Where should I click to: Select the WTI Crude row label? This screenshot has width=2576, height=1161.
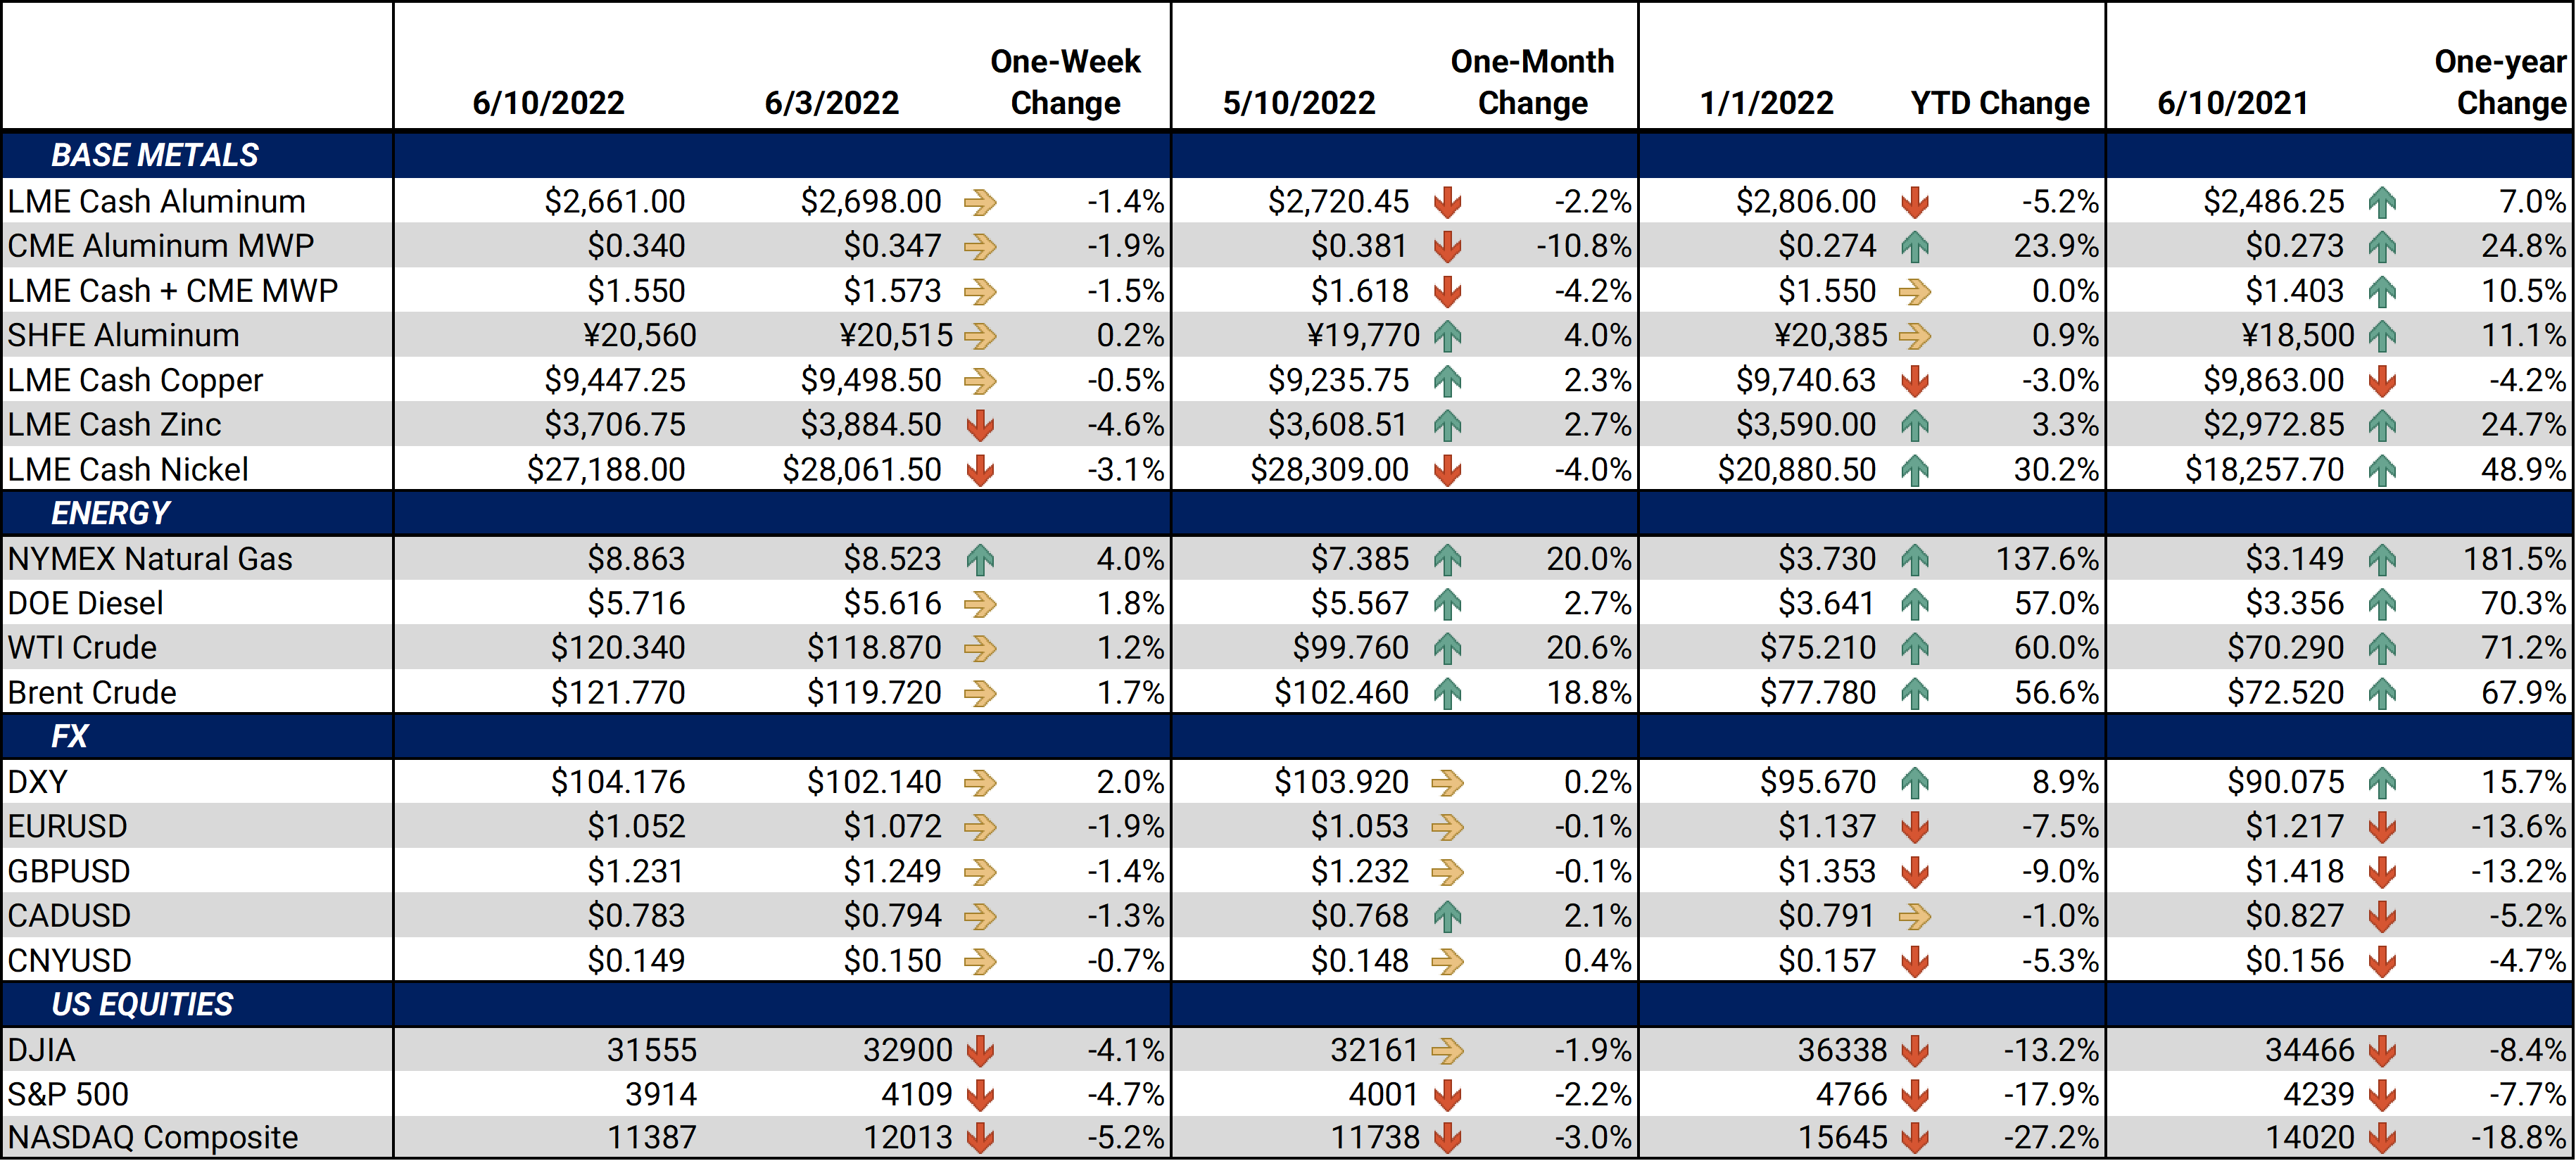(82, 648)
